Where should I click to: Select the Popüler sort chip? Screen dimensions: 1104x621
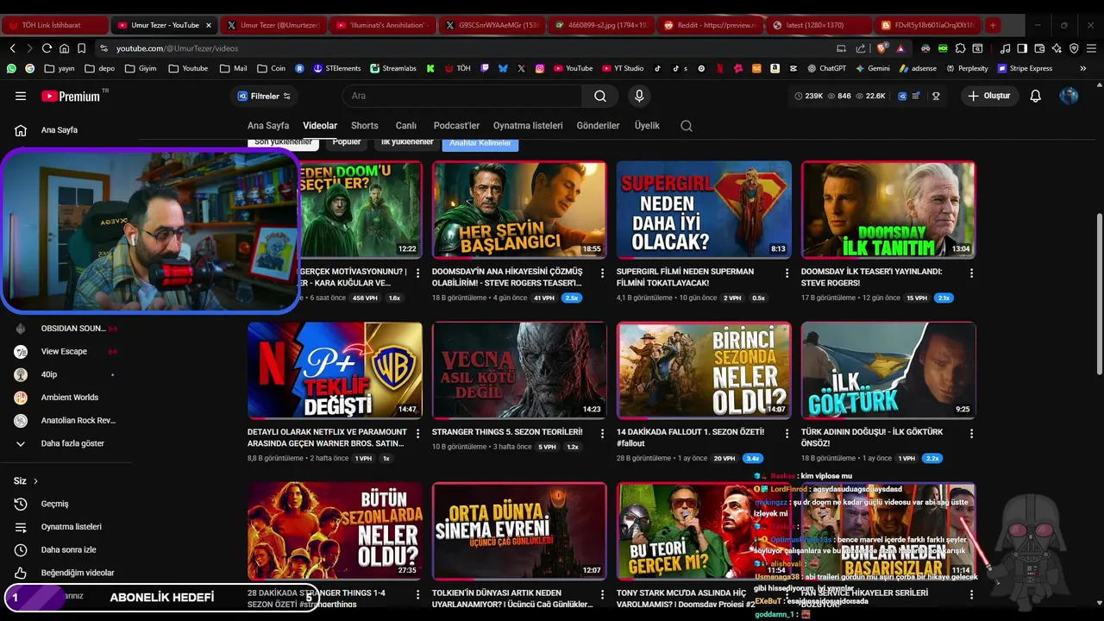(x=347, y=143)
